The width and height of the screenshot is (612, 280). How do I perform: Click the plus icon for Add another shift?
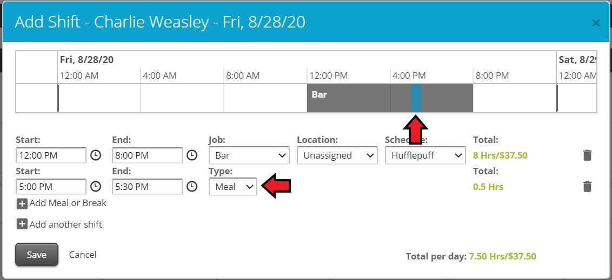pos(22,224)
